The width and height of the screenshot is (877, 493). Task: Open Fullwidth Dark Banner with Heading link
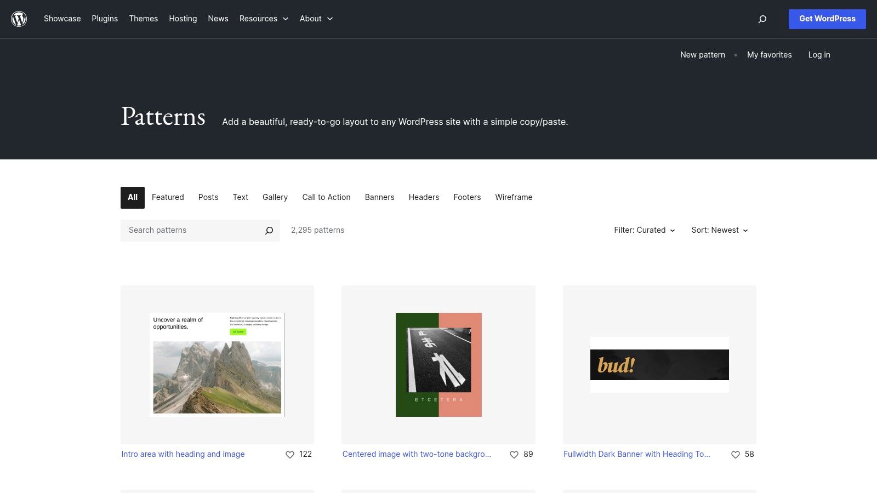[x=637, y=454]
